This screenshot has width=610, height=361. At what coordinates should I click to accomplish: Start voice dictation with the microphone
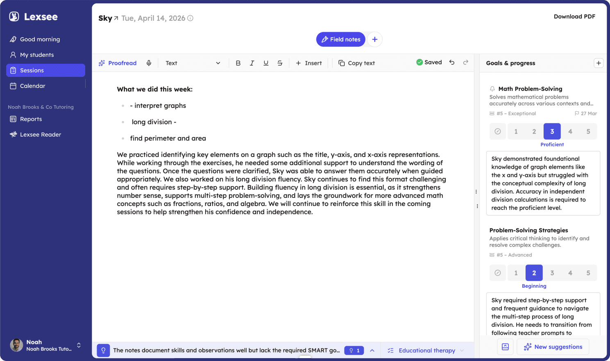click(149, 63)
